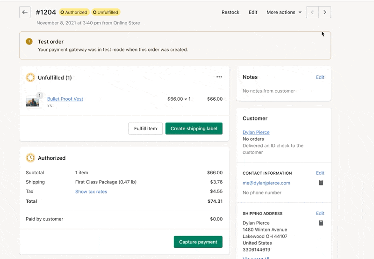The image size is (374, 259).
Task: Show tax rates details
Action: 91,192
